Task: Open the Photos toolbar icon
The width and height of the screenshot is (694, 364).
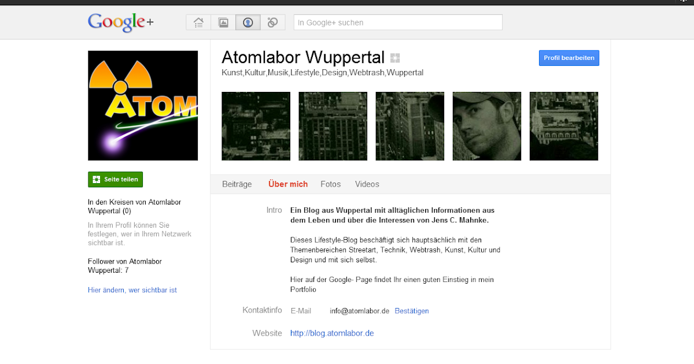Action: (x=223, y=23)
